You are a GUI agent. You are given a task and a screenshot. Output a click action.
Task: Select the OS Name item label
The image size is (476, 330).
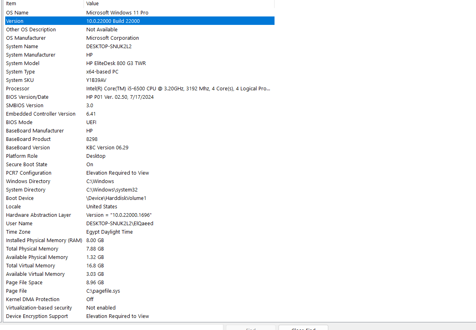(17, 13)
